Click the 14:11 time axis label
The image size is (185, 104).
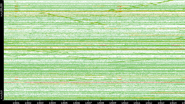coord(137,103)
